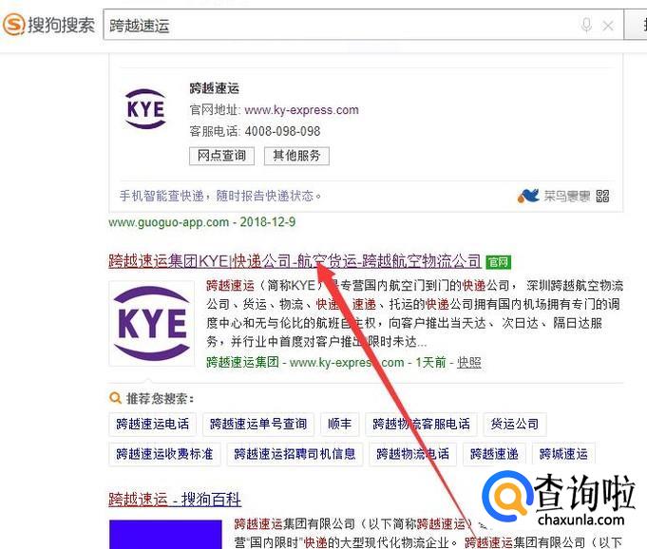The width and height of the screenshot is (647, 549).
Task: Click the Sogou search logo
Action: click(x=48, y=25)
